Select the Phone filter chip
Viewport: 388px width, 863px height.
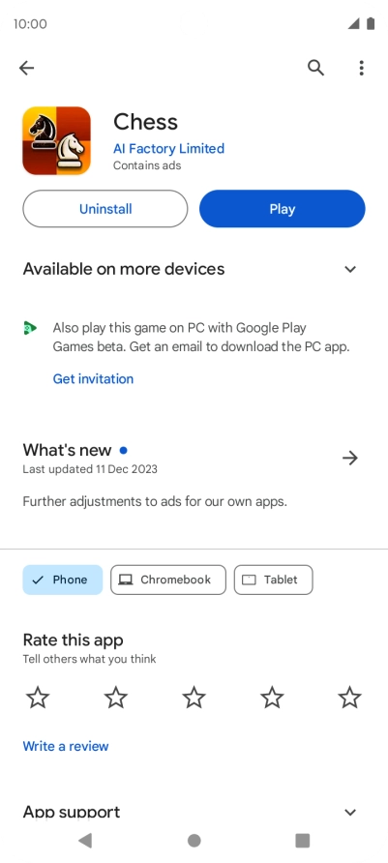[x=63, y=580]
